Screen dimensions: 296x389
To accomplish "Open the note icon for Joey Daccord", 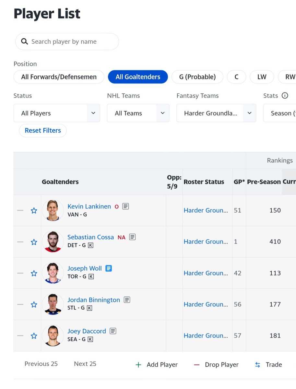I will tap(113, 331).
